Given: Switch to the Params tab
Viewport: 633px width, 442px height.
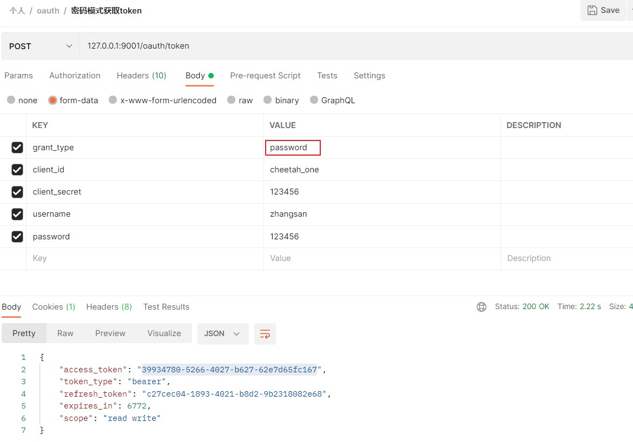Looking at the screenshot, I should pos(18,76).
